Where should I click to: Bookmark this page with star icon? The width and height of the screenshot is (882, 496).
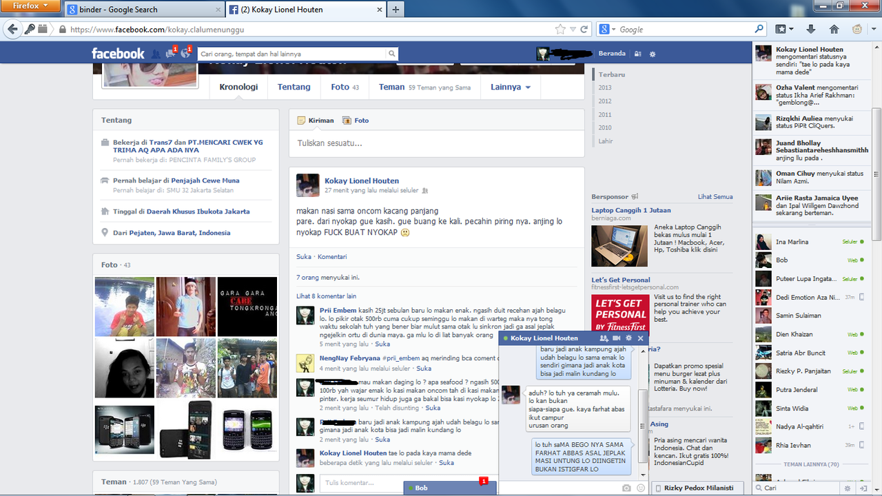pos(560,30)
